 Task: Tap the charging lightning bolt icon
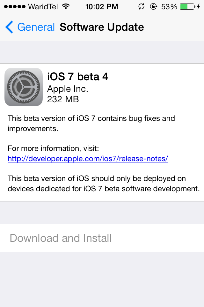pos(199,7)
